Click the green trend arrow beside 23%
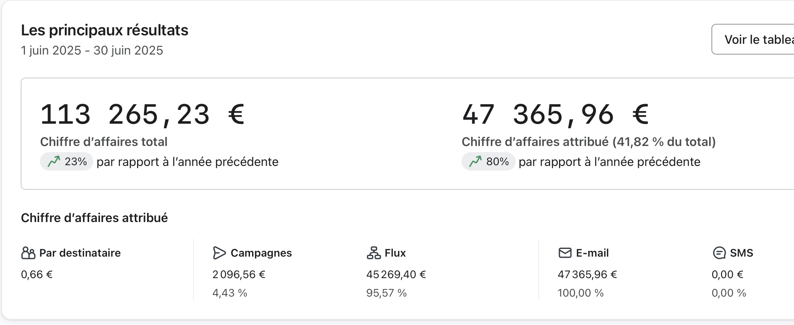Viewport: 794px width, 325px height. tap(54, 162)
